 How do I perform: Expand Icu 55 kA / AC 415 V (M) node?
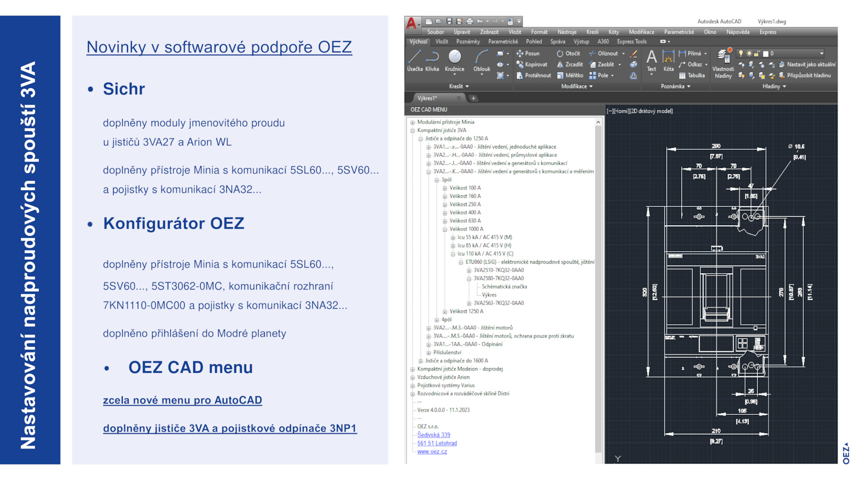tap(453, 237)
